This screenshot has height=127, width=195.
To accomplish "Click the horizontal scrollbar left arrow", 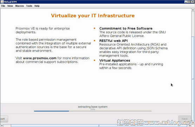I will tap(2, 126).
